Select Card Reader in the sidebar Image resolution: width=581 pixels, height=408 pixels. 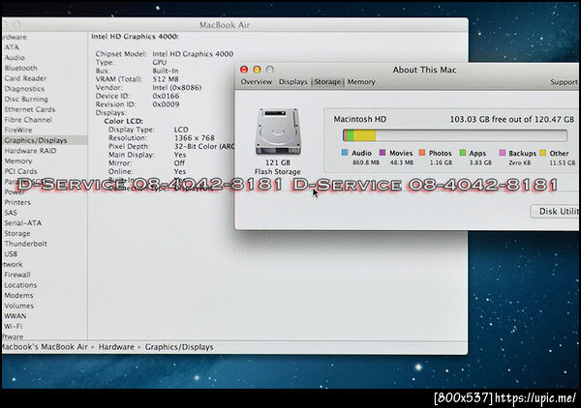click(x=25, y=78)
